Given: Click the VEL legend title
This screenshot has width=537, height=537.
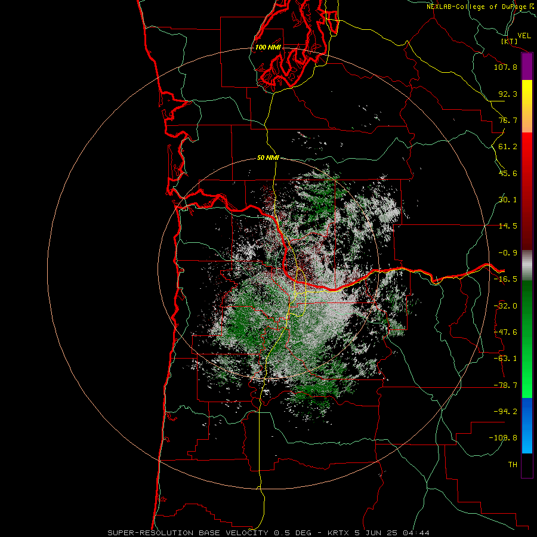Looking at the screenshot, I should 524,36.
